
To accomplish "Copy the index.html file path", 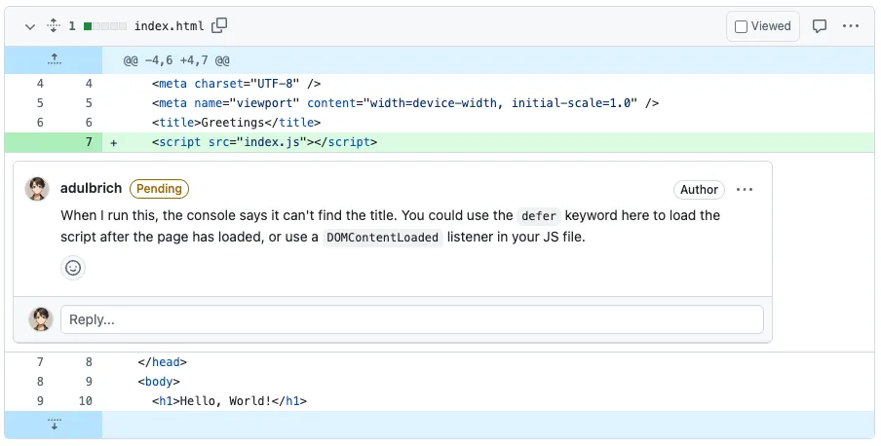I will point(219,26).
